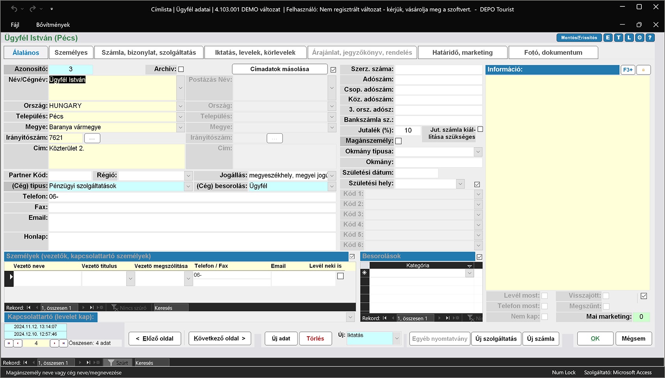The image size is (665, 378).
Task: Open help with the question mark icon
Action: pyautogui.click(x=650, y=38)
